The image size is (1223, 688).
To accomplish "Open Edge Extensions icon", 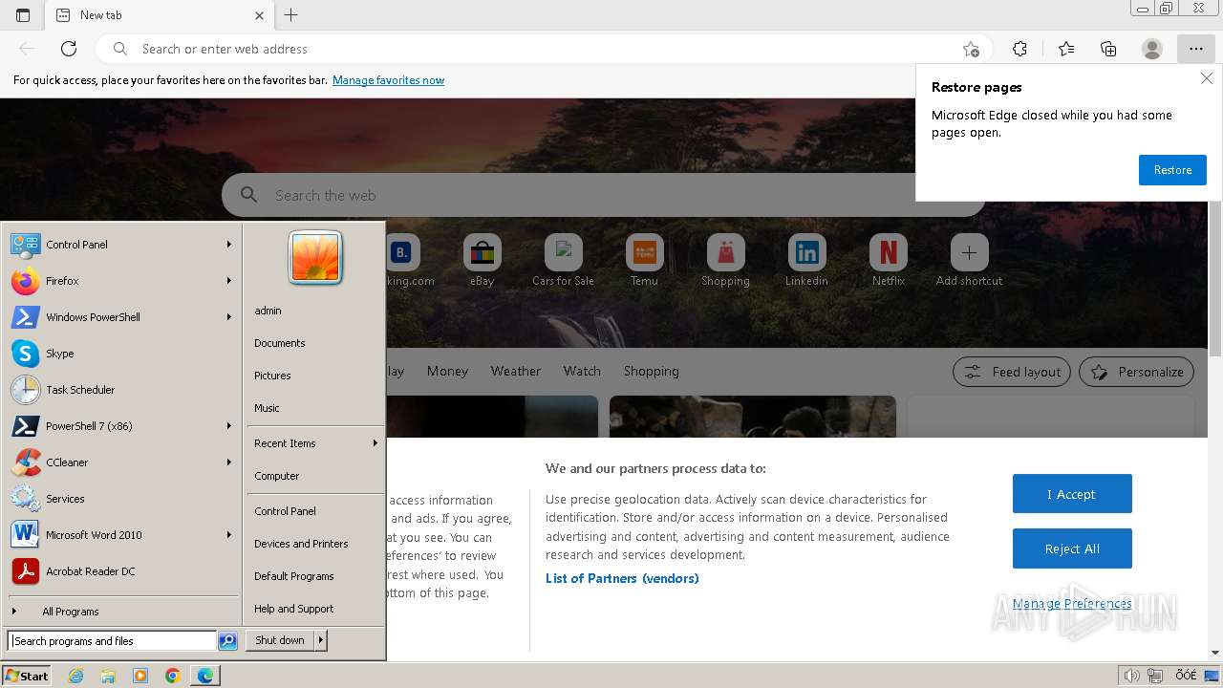I will [x=1019, y=49].
